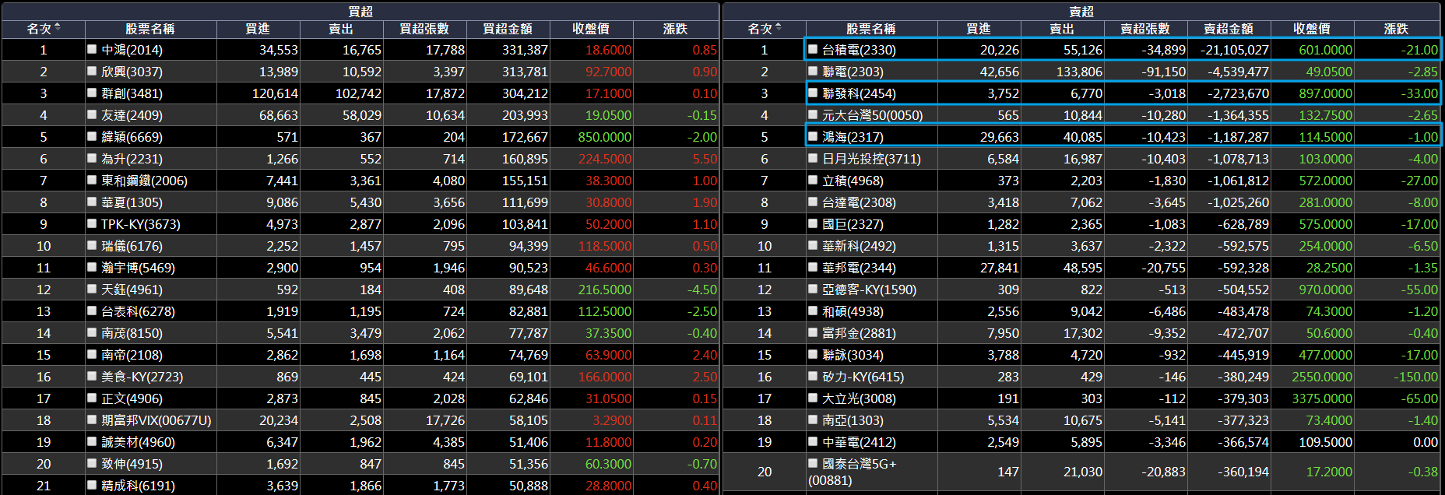Click 買超金額 column header

[508, 29]
